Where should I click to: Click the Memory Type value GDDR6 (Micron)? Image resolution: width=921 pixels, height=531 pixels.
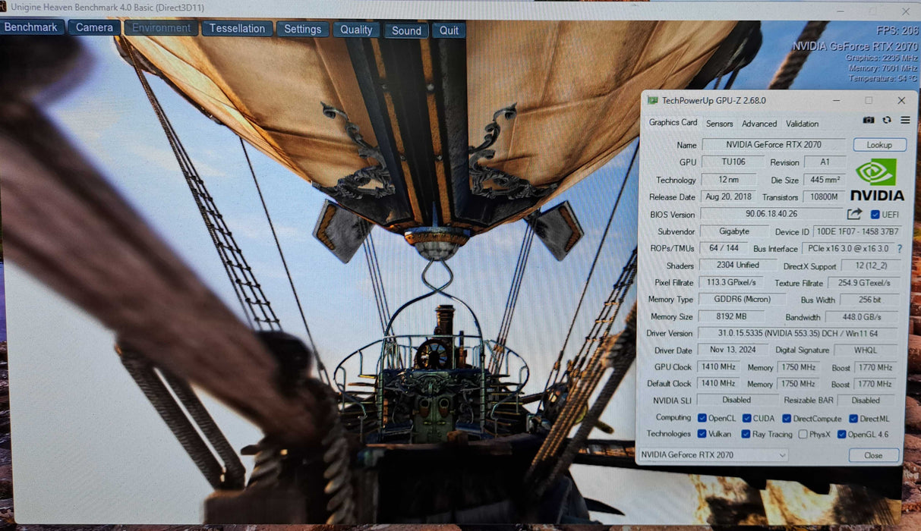pos(742,300)
